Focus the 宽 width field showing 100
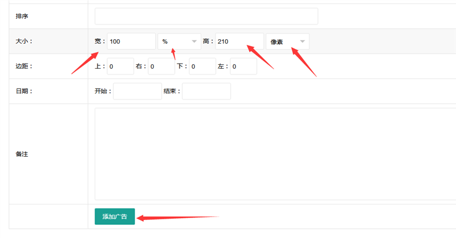The image size is (456, 238). (x=131, y=41)
